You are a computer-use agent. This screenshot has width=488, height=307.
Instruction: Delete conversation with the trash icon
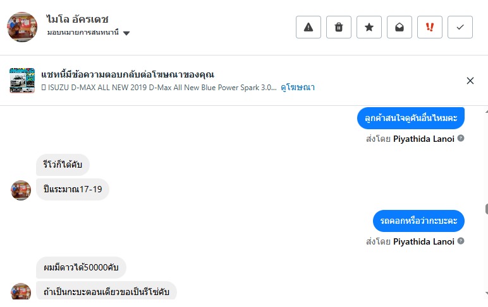pyautogui.click(x=339, y=27)
